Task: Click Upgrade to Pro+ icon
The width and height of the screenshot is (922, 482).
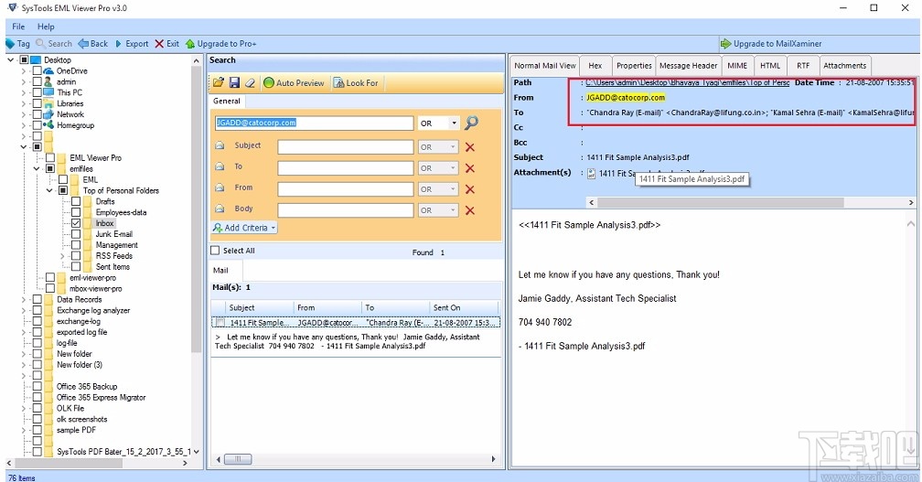Action: (190, 44)
